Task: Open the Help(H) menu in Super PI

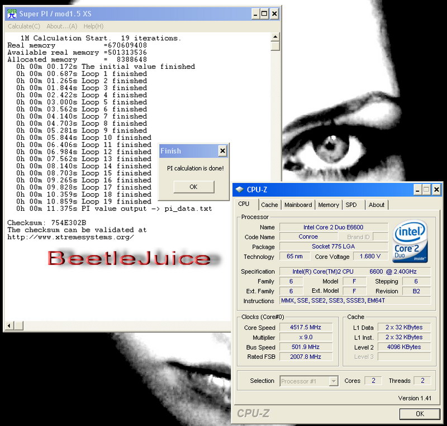Action: [93, 26]
